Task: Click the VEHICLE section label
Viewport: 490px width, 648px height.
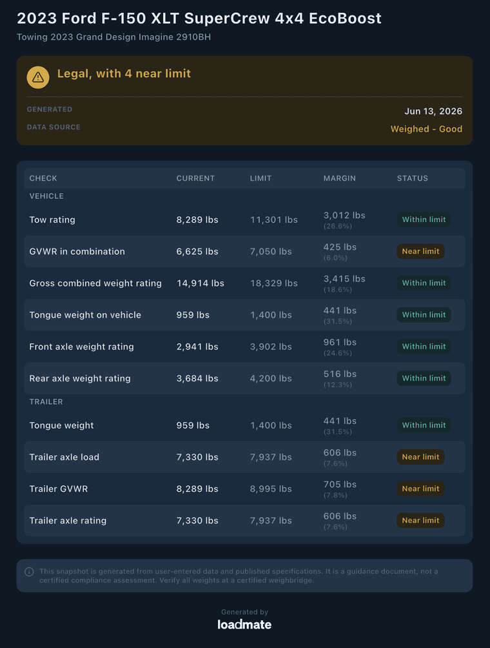Action: coord(46,196)
